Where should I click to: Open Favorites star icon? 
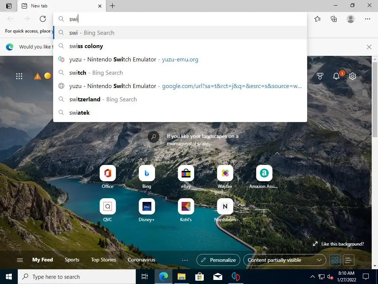pos(317,19)
